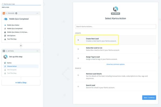Click the person icon beside Riddle Quiz Maker (1.2.0)
This screenshot has height=107, width=161.
5,32
